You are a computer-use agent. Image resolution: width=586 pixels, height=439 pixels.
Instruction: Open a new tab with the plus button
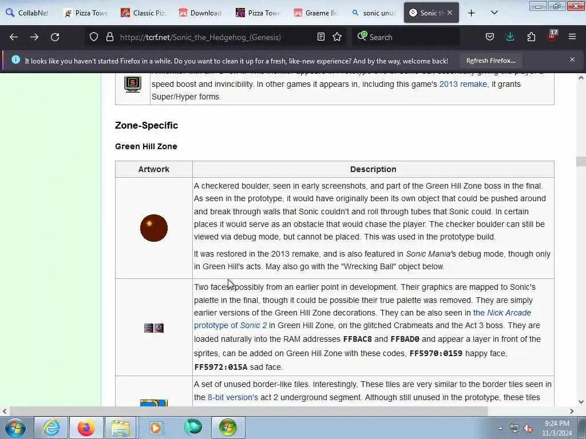(x=472, y=13)
